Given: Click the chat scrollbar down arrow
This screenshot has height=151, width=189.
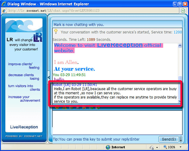Looking at the screenshot, I should tap(179, 101).
